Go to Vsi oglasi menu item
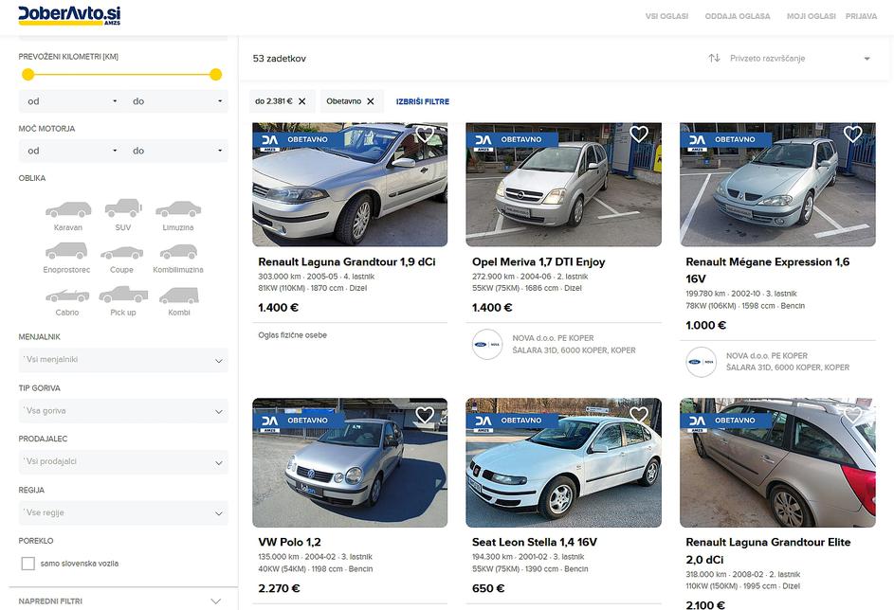Screen dimensions: 894x610 tap(666, 16)
